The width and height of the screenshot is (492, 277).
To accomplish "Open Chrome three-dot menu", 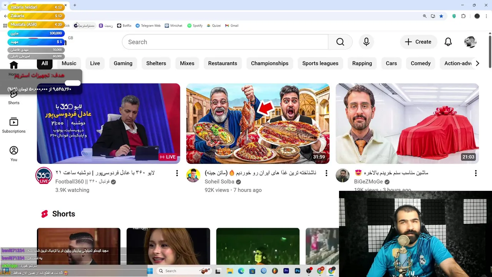I will (487, 16).
